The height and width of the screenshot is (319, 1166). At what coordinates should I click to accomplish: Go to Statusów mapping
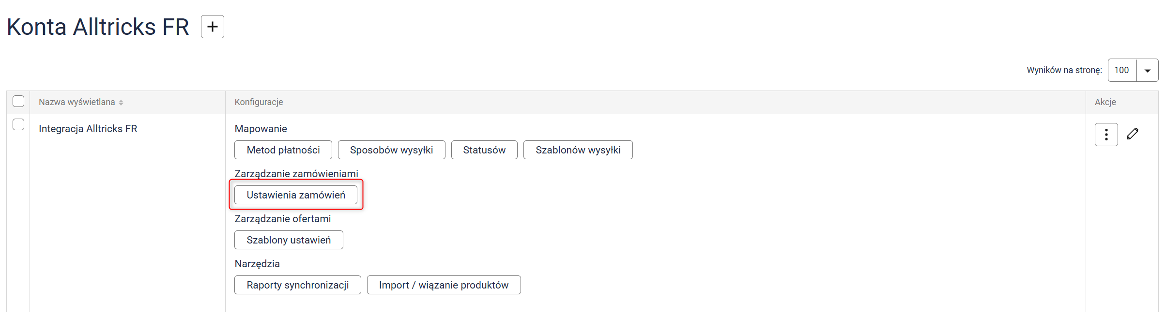coord(484,150)
